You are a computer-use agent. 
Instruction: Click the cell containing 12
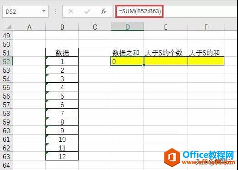click(x=62, y=156)
